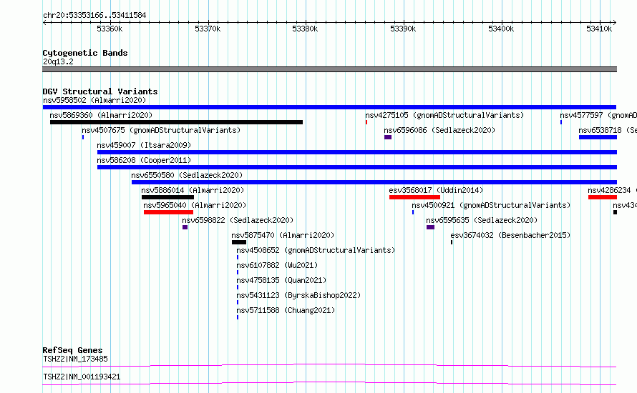Open nsv4508652 (gnomADStructuralVariants) label

pyautogui.click(x=316, y=250)
